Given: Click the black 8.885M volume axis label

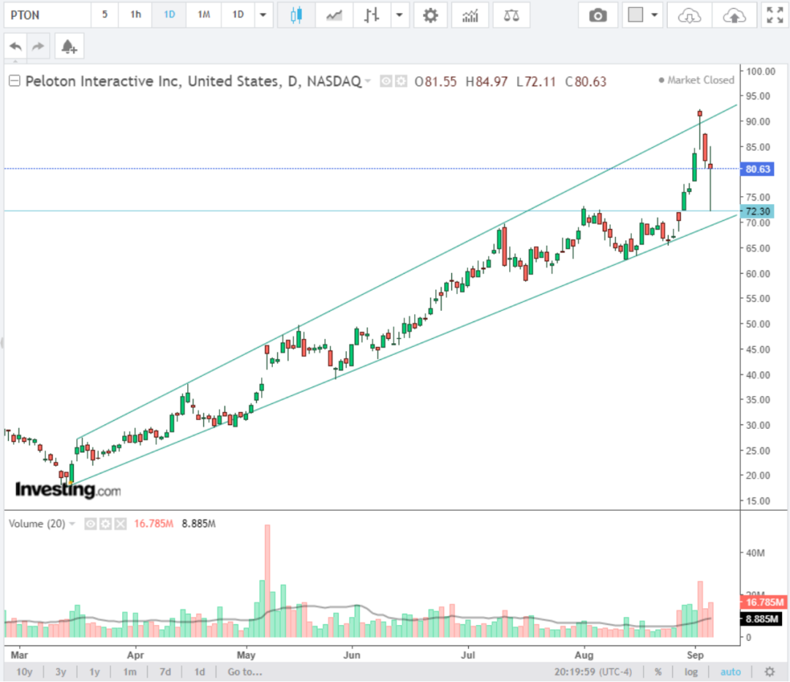Looking at the screenshot, I should pyautogui.click(x=761, y=618).
